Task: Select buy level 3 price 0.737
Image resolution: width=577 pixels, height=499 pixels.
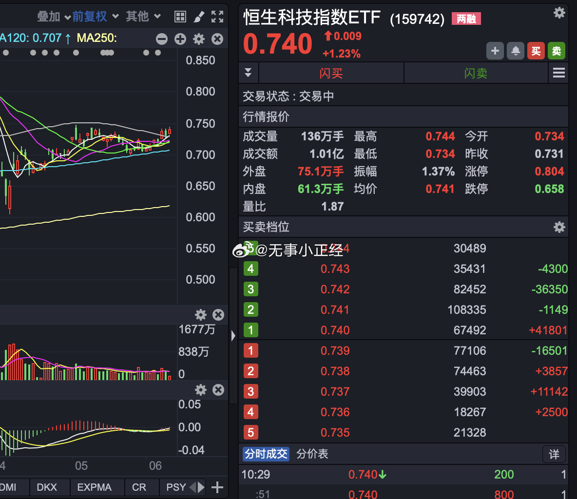Action: [x=335, y=391]
